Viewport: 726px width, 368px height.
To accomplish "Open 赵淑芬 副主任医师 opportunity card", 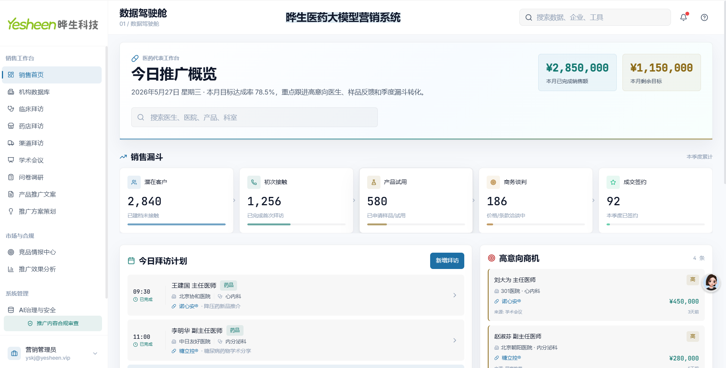I will point(596,347).
